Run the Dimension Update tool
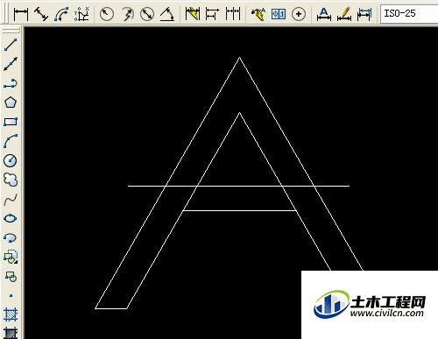 click(364, 14)
